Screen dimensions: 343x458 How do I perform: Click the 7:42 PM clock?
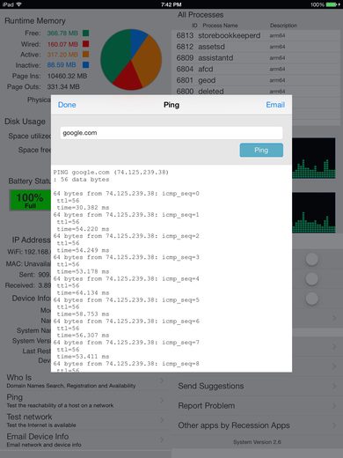pos(171,4)
